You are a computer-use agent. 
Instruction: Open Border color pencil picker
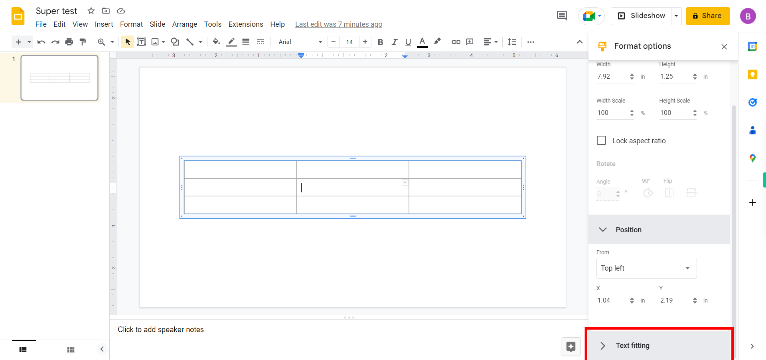point(231,42)
